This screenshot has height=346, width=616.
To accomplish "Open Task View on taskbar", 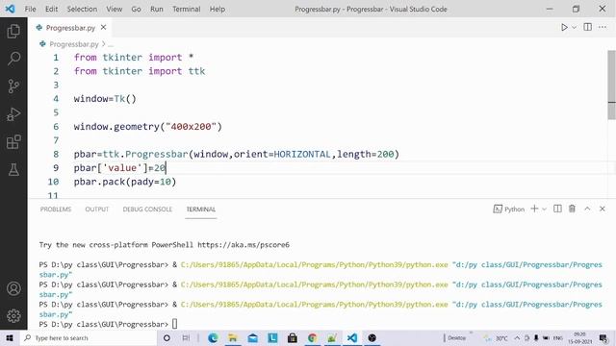I will pos(186,337).
